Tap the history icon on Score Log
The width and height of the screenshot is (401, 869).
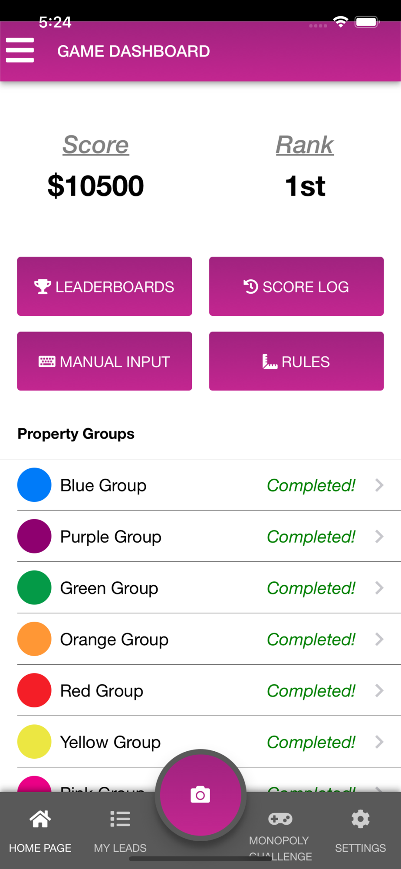pos(251,286)
